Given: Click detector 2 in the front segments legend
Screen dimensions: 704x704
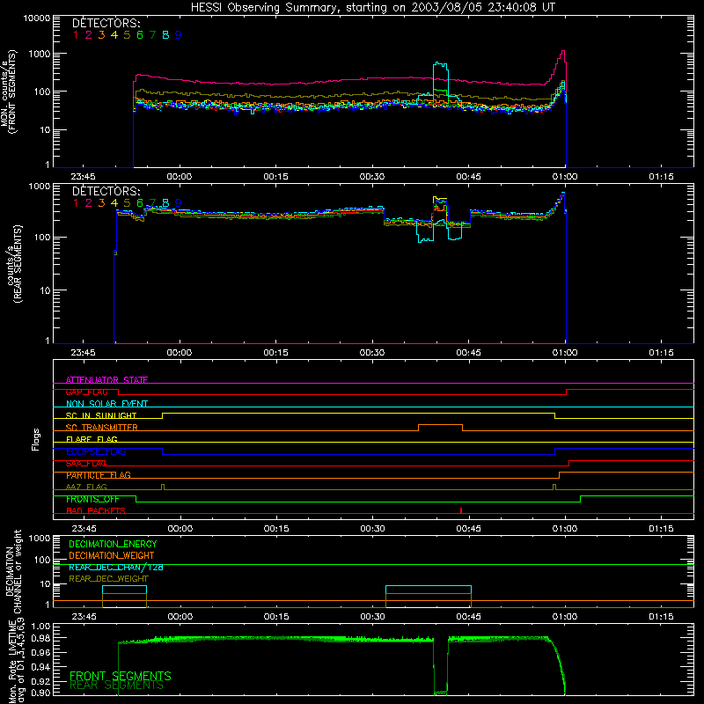Looking at the screenshot, I should pos(89,35).
